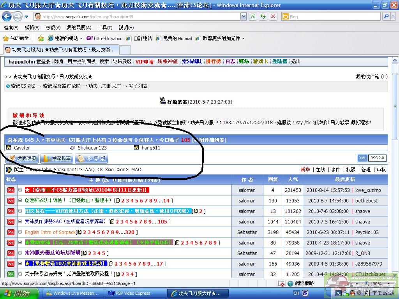Click the browser Back arrow button
This screenshot has width=399, height=299.
(7, 16)
